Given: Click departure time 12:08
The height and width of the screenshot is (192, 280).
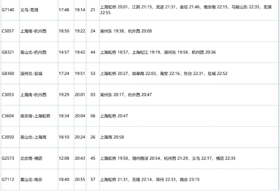Looking at the screenshot, I should pos(64,158).
